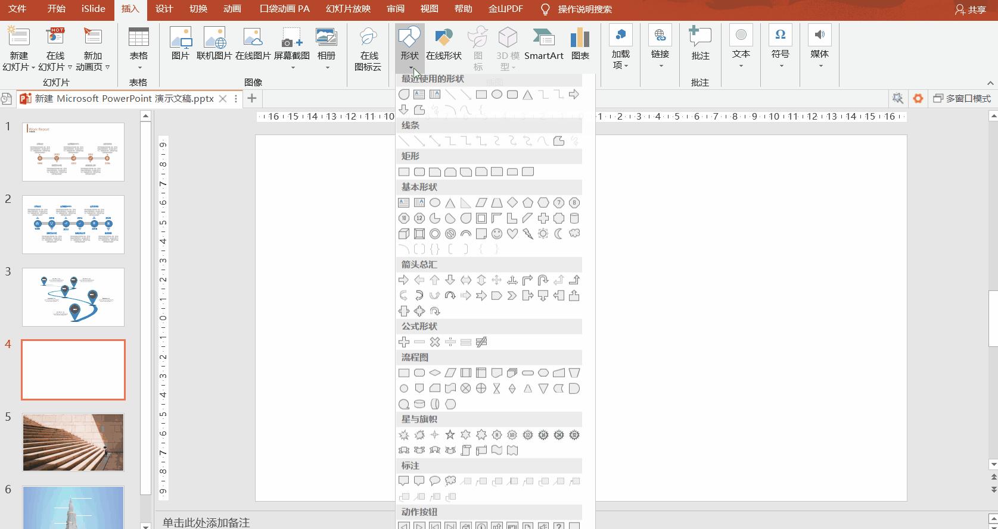Pick the smiley face shape
Screen dimensions: 998x529
click(496, 234)
